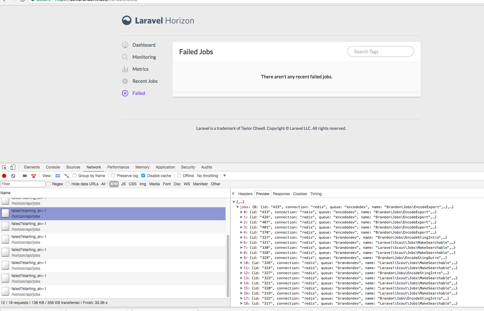
Task: Select the Metrics sidebar icon
Action: [x=125, y=69]
